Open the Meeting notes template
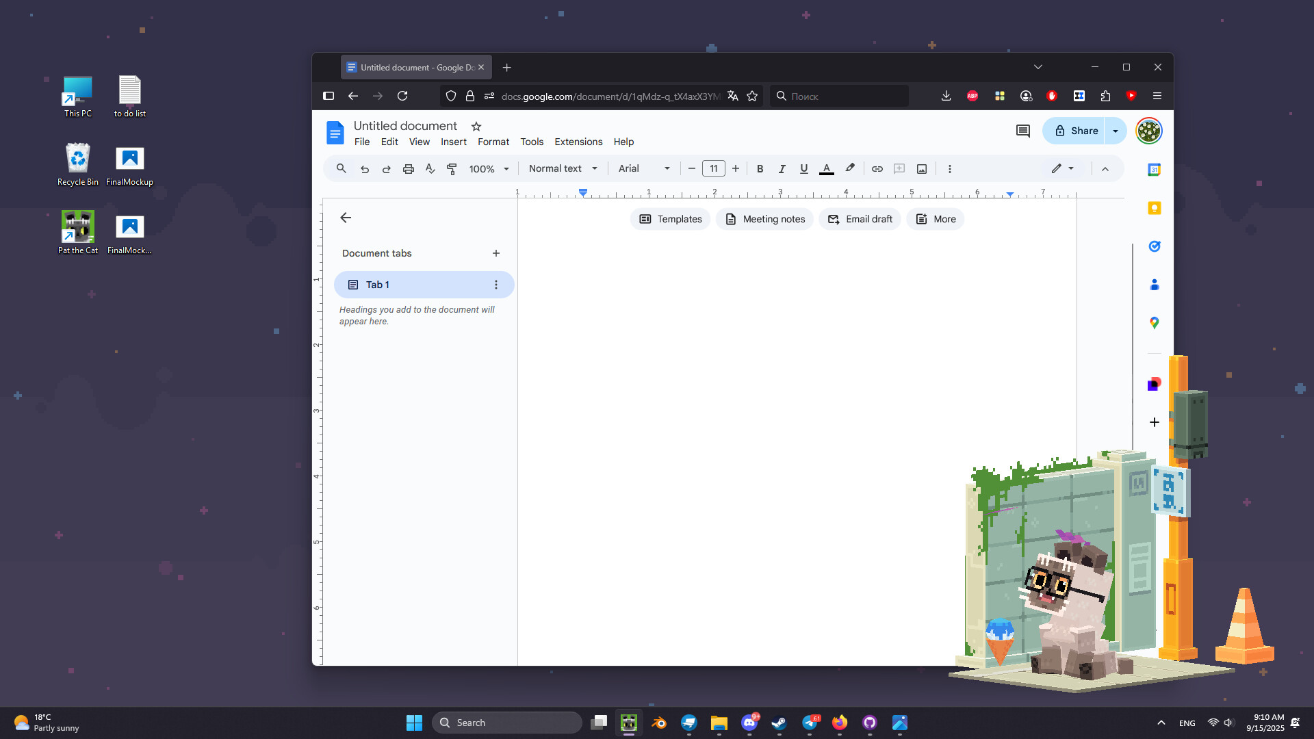This screenshot has width=1314, height=739. pos(764,219)
